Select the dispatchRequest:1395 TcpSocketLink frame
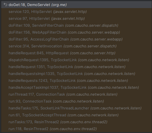Screen dimensions: 152x133 pos(77,60)
